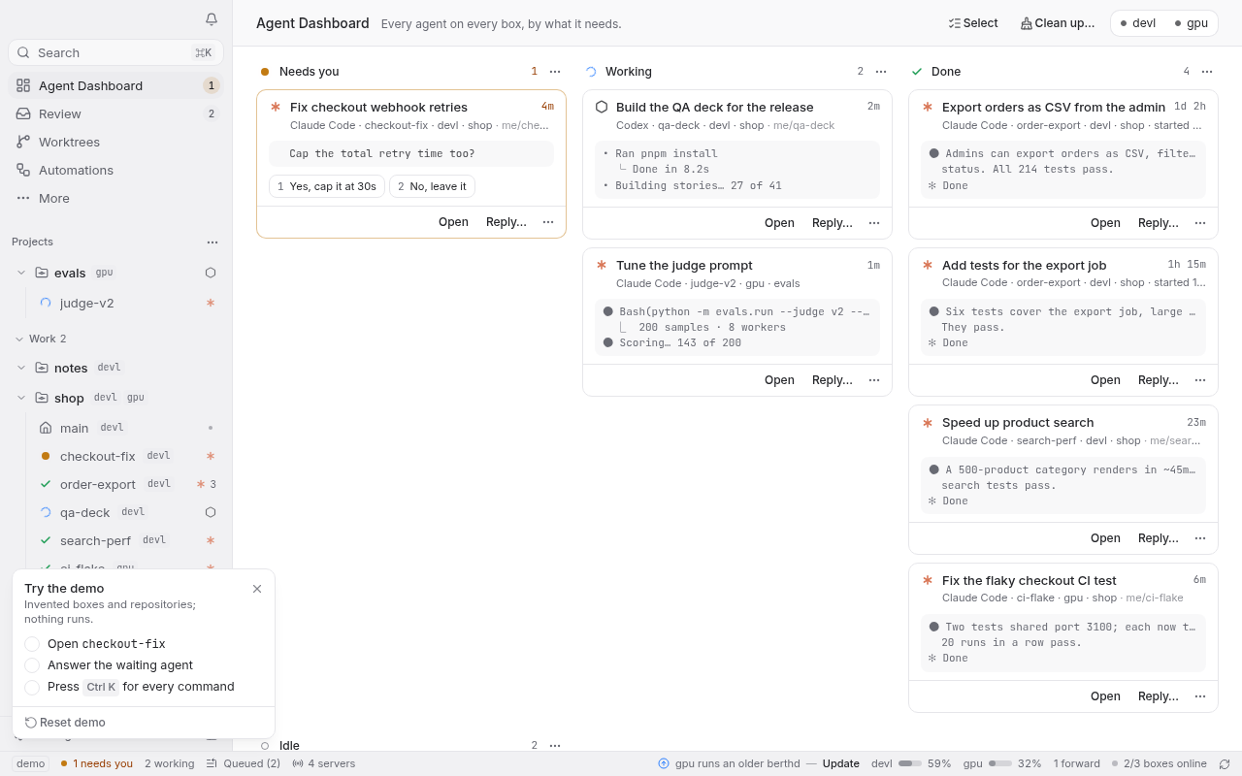Choose Yes, cap it at 30s
Image resolution: width=1242 pixels, height=776 pixels.
[x=327, y=186]
